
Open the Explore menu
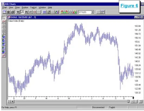[x=25, y=7]
